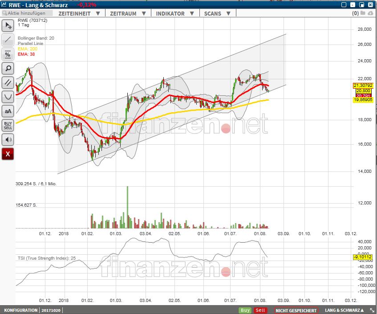Toggle the red X delete mode
Screen dimensions: 377x314
(x=8, y=154)
